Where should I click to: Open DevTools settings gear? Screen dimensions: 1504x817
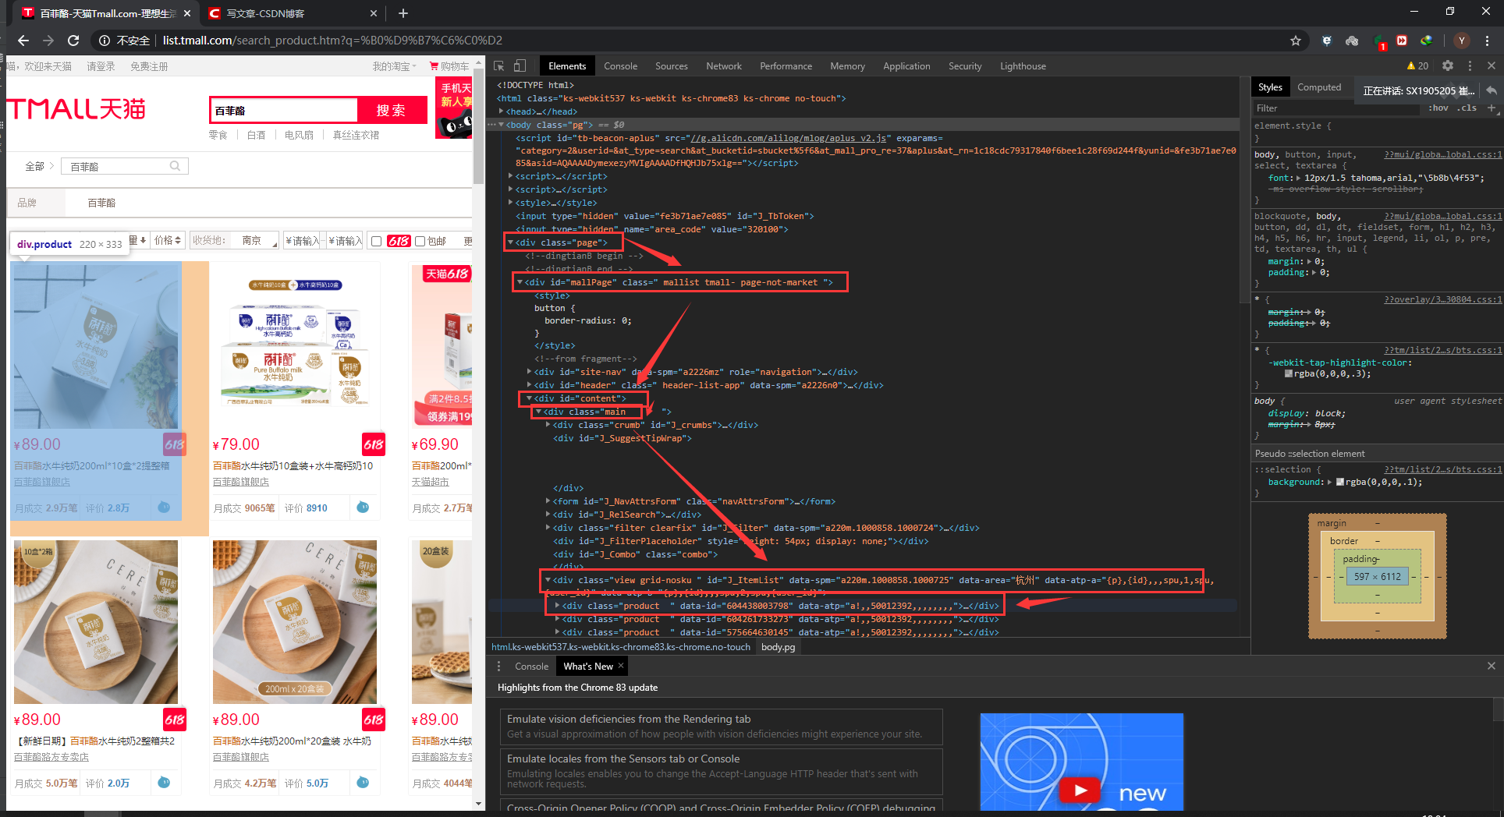[1448, 66]
